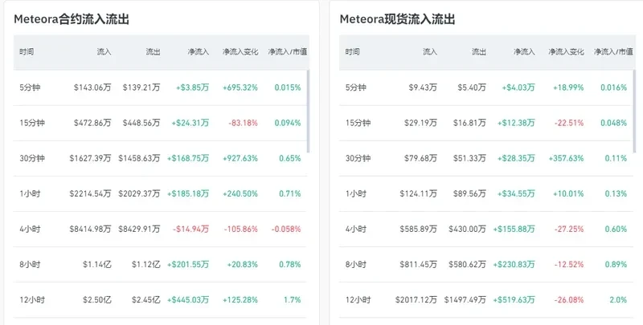643x325 pixels.
Task: Click 净流入/市值 header in 合约 table
Action: [288, 52]
